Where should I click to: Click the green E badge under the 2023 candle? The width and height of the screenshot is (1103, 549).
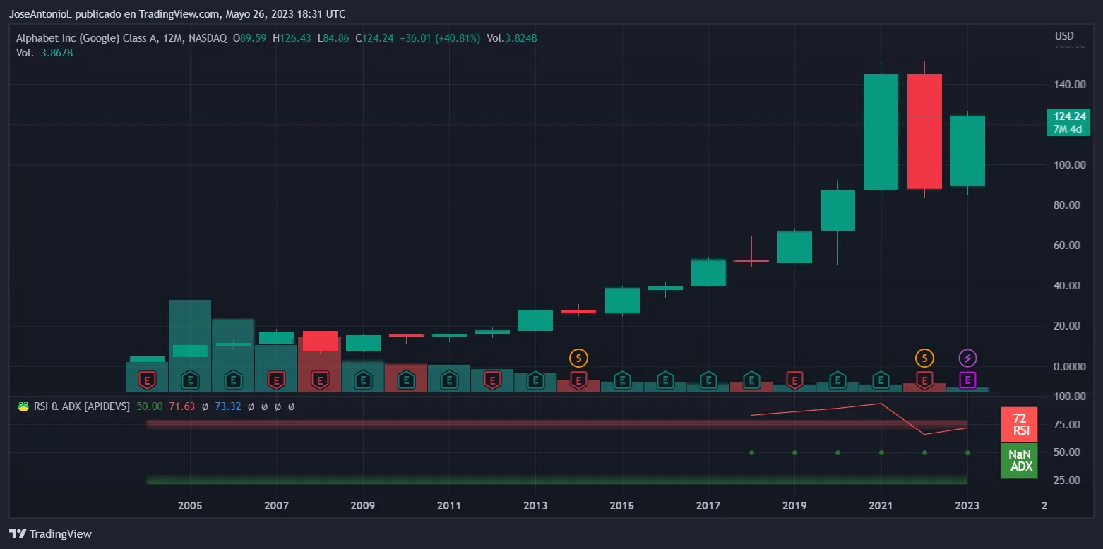point(968,380)
